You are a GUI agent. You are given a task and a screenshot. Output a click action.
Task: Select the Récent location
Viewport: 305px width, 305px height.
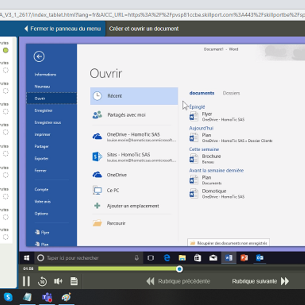(134, 96)
